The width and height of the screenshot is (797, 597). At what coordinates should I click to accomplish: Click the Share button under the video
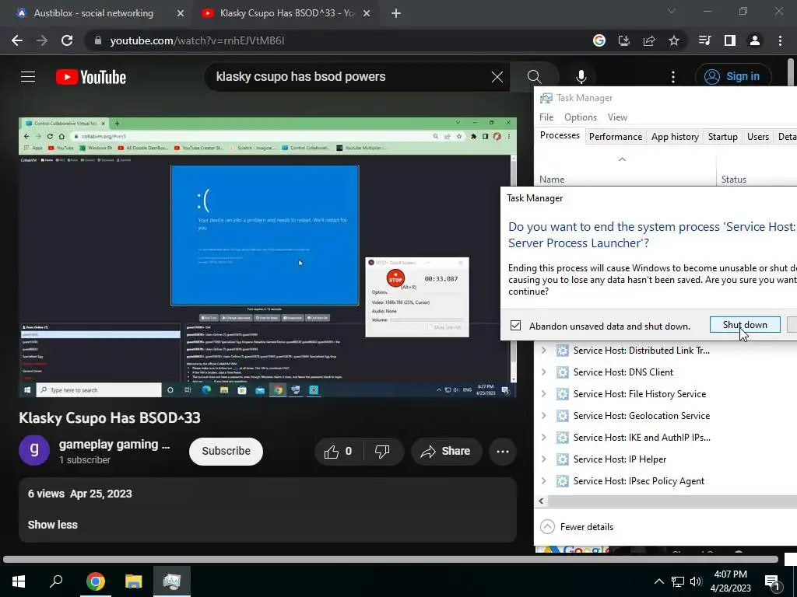[x=446, y=452]
